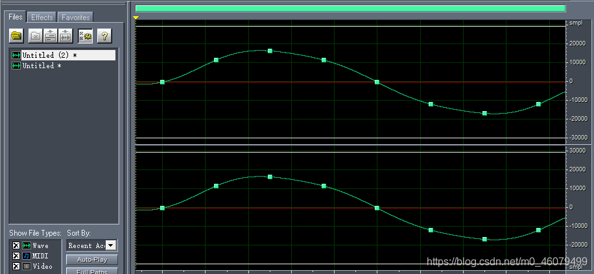Click the lowest sample point in lower channel
Viewport: 594px width, 274px height.
click(484, 239)
